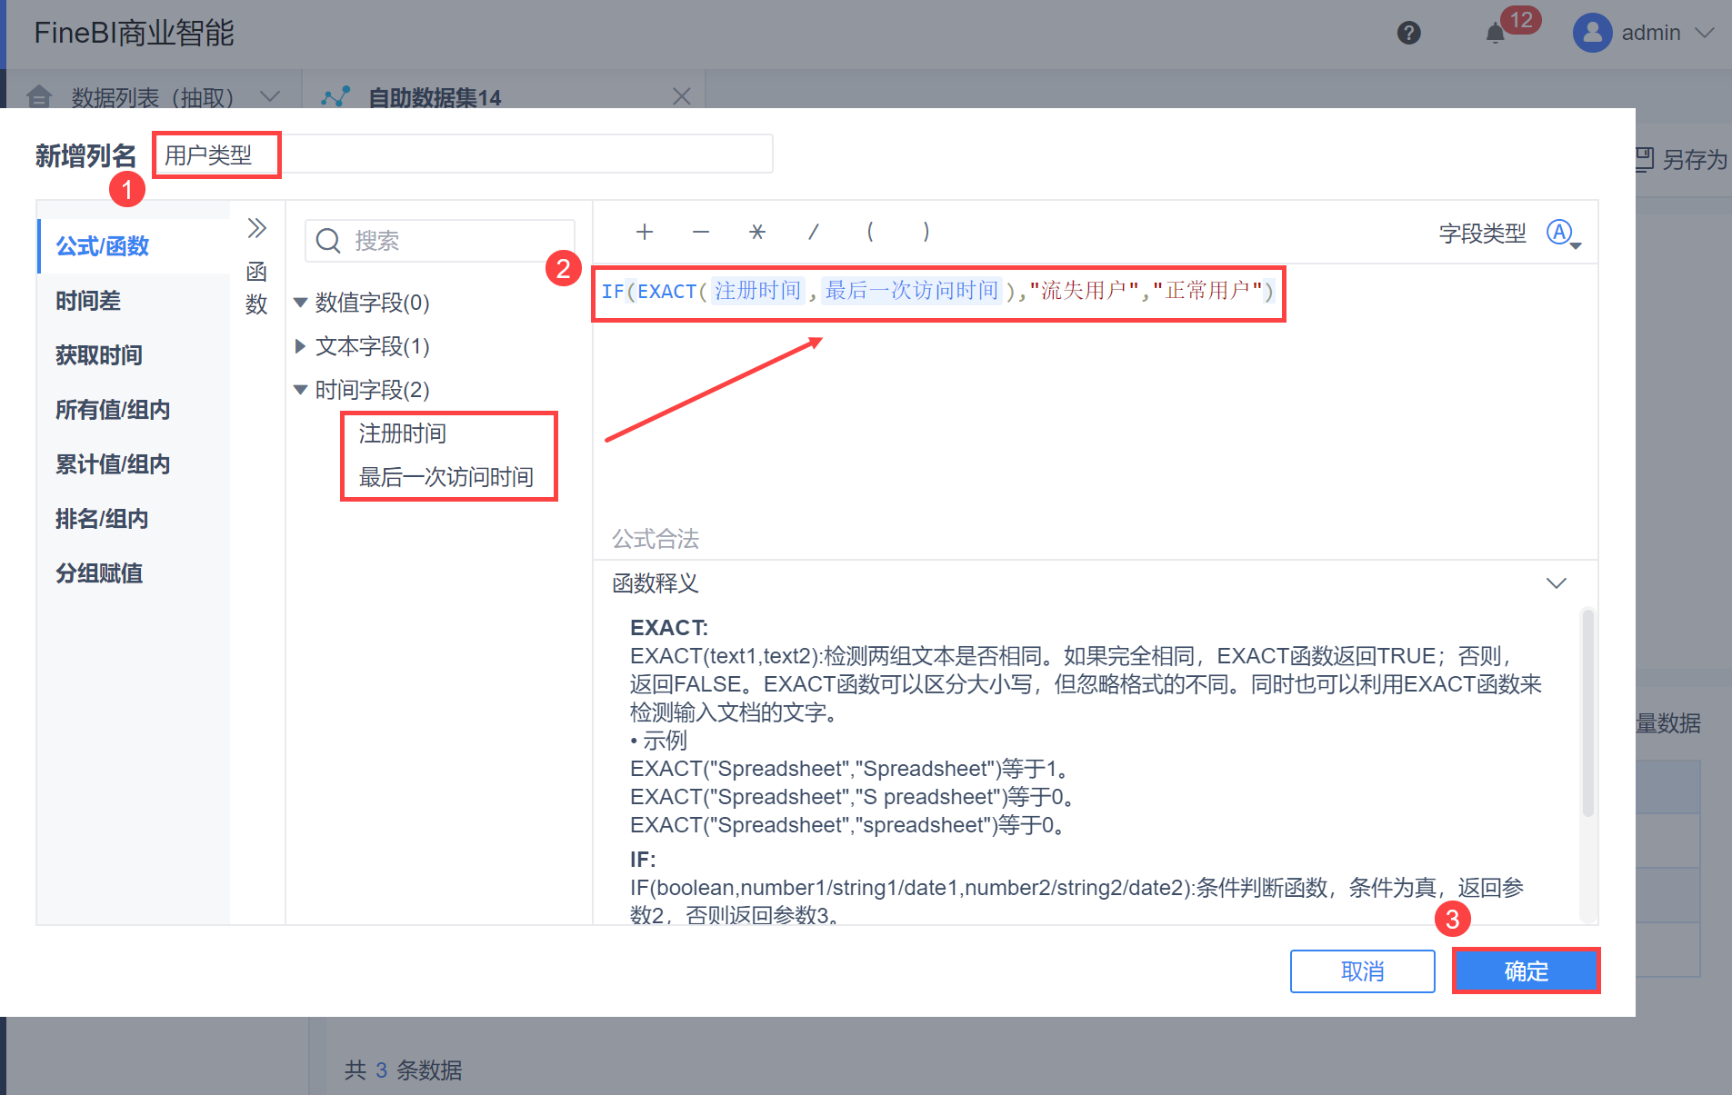Click 另存为 save-as button behind dialog
Screen dimensions: 1732x1095
(x=1682, y=160)
